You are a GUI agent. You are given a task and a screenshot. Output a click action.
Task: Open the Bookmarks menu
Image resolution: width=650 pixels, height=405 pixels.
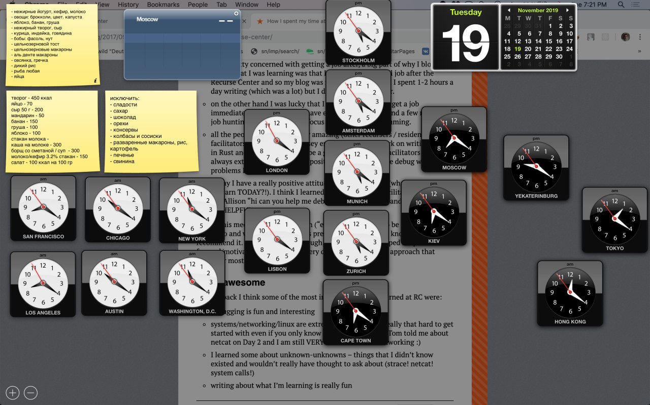(x=163, y=4)
